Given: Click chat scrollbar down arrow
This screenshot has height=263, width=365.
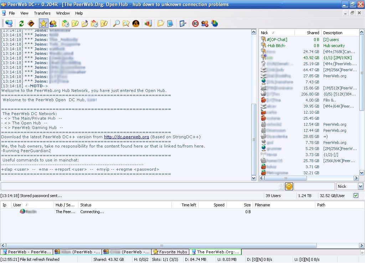Looking at the screenshot, I should 254,178.
